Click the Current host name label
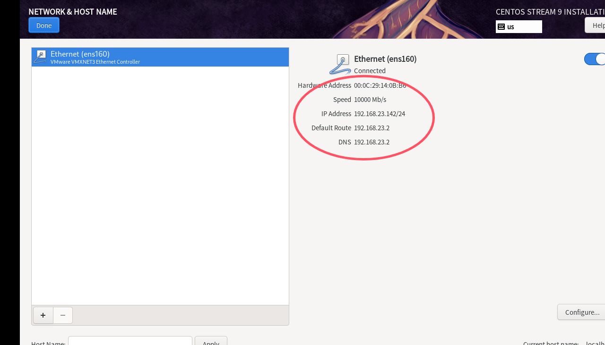The height and width of the screenshot is (345, 605). pos(551,344)
